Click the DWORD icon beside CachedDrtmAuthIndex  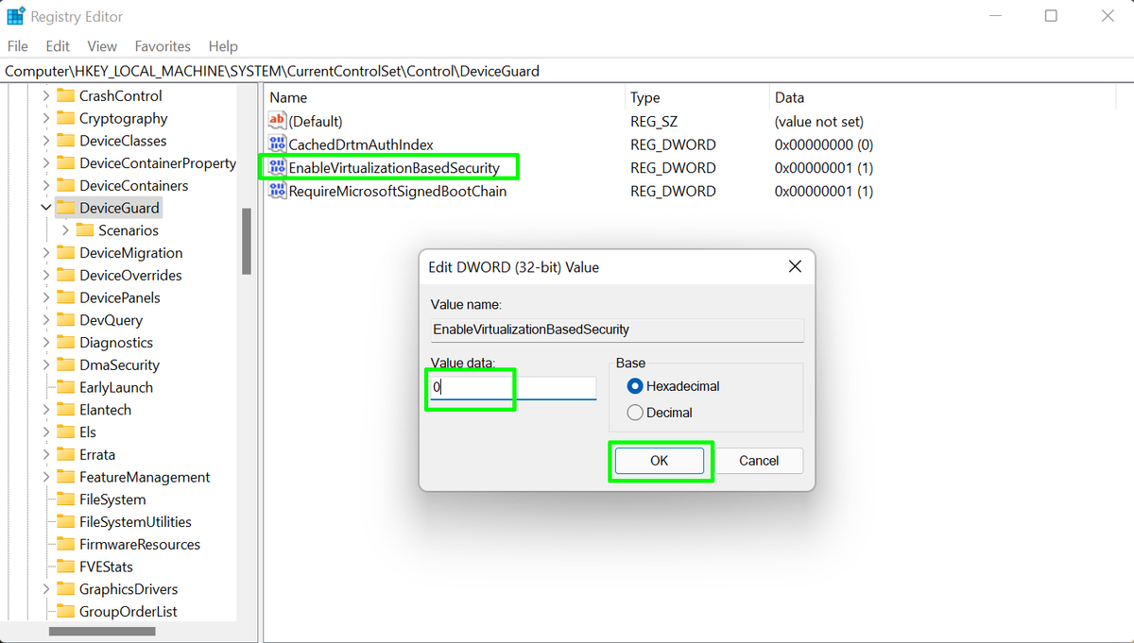(x=278, y=144)
